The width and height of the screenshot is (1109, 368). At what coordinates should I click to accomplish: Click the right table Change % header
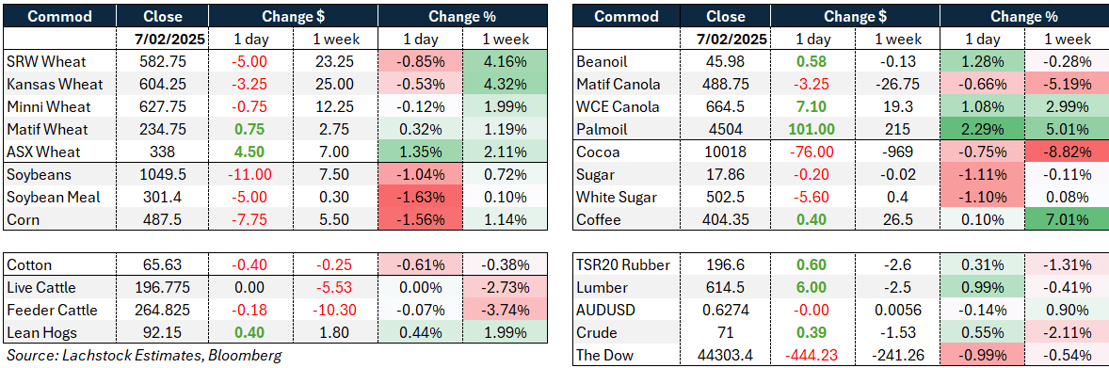(1022, 16)
